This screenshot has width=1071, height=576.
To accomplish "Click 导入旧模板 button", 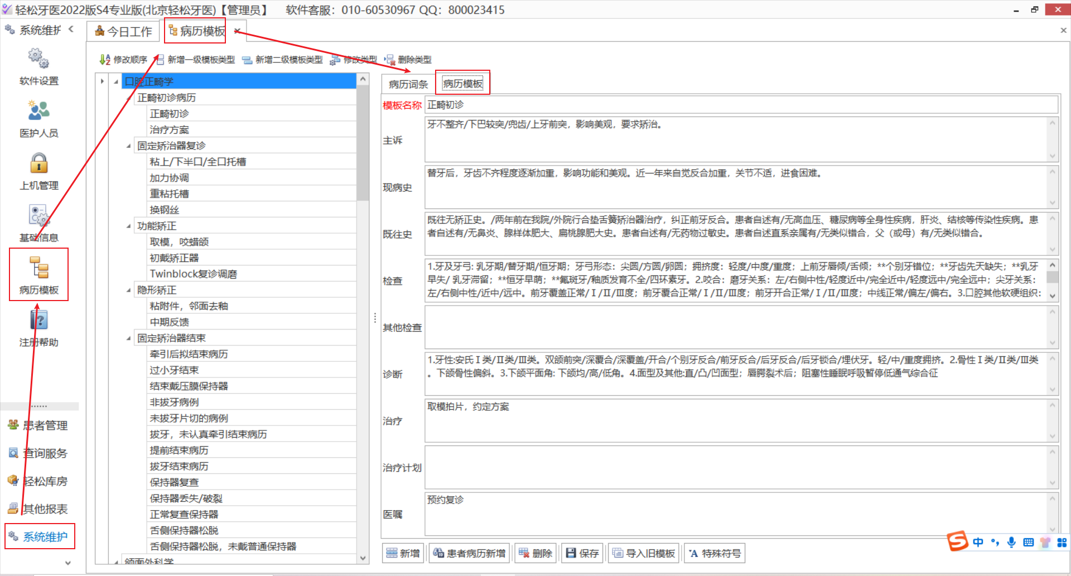I will [644, 553].
